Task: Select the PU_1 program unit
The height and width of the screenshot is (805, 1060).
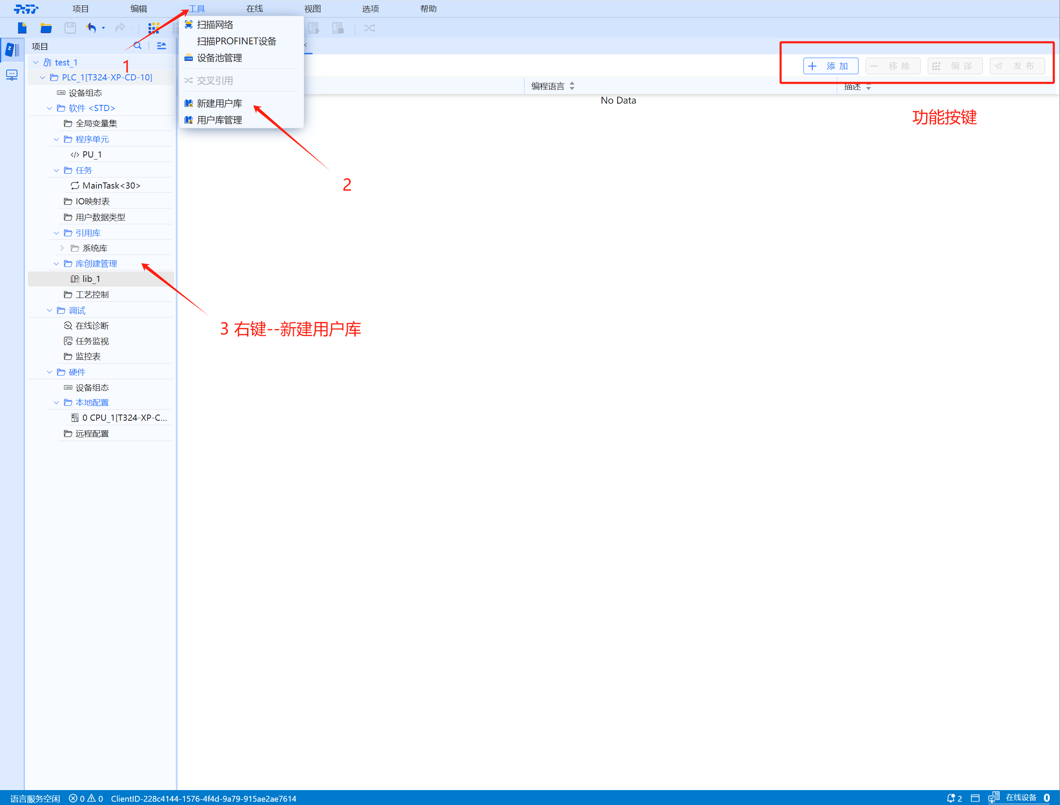Action: point(92,154)
